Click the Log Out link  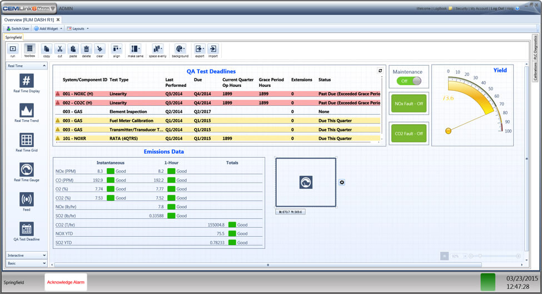[497, 8]
